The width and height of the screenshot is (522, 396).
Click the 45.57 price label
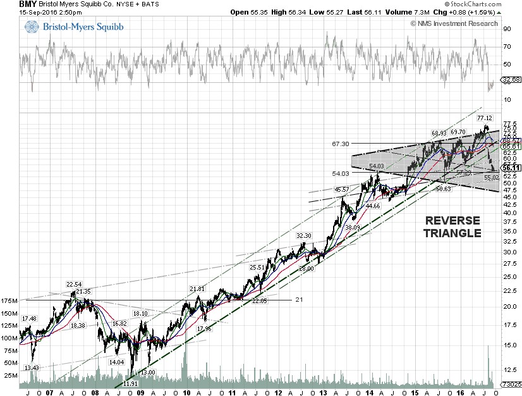tap(341, 189)
